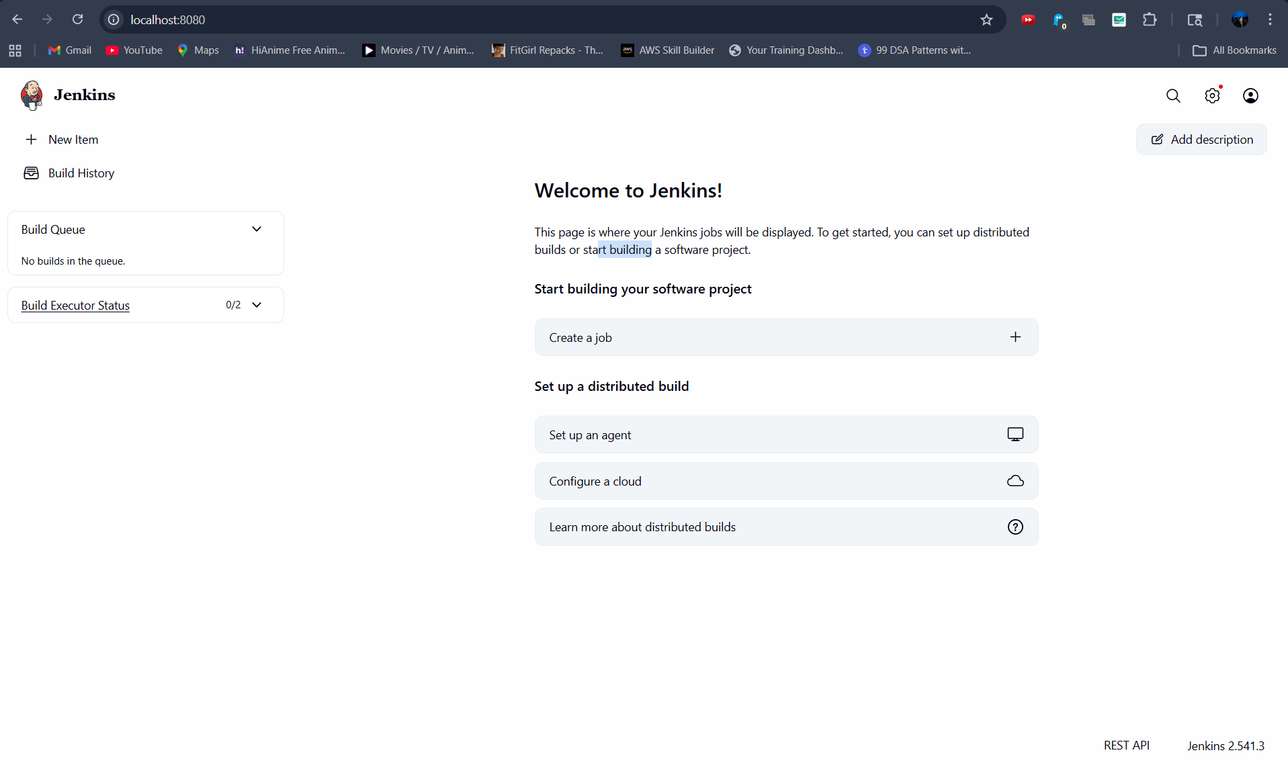This screenshot has width=1288, height=771.
Task: Open the 99 DSA Patterns bookmark
Action: click(915, 50)
